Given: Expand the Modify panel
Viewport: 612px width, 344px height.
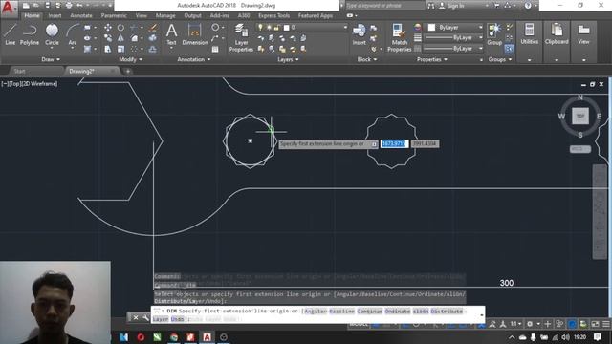Looking at the screenshot, I should [131, 59].
